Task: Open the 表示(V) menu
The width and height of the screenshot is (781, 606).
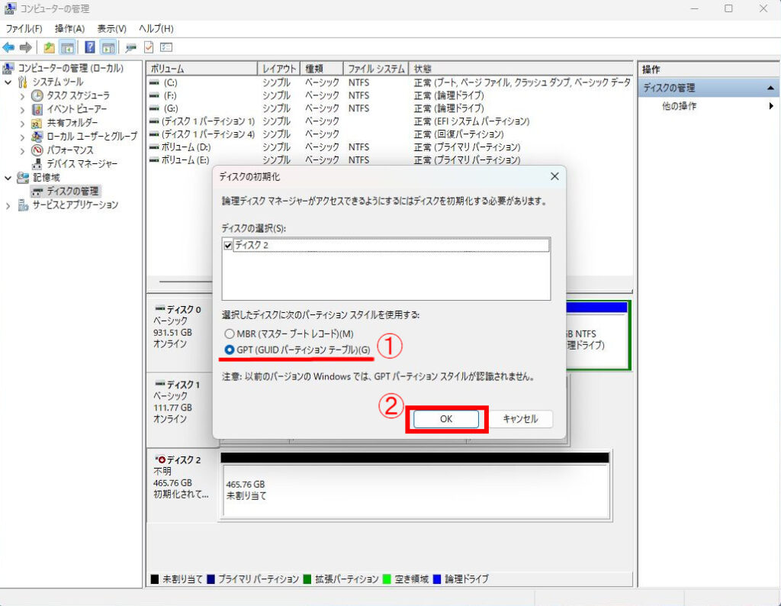Action: pos(111,29)
